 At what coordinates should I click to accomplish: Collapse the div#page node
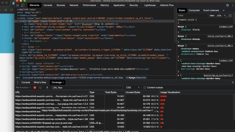21,21
